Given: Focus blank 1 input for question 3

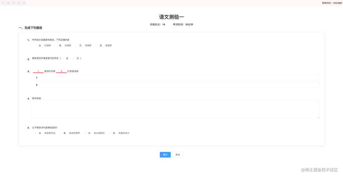Looking at the screenshot, I should pos(179,78).
